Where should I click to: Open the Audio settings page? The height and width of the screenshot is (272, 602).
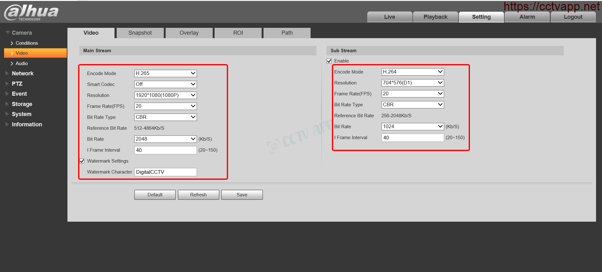point(22,63)
